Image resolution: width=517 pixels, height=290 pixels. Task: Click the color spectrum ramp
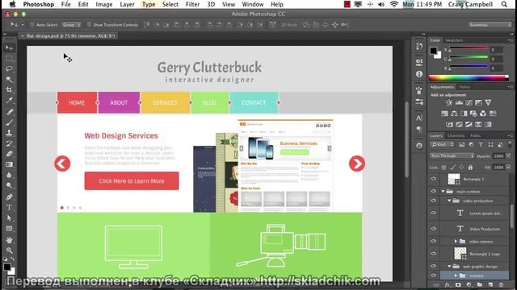[469, 78]
